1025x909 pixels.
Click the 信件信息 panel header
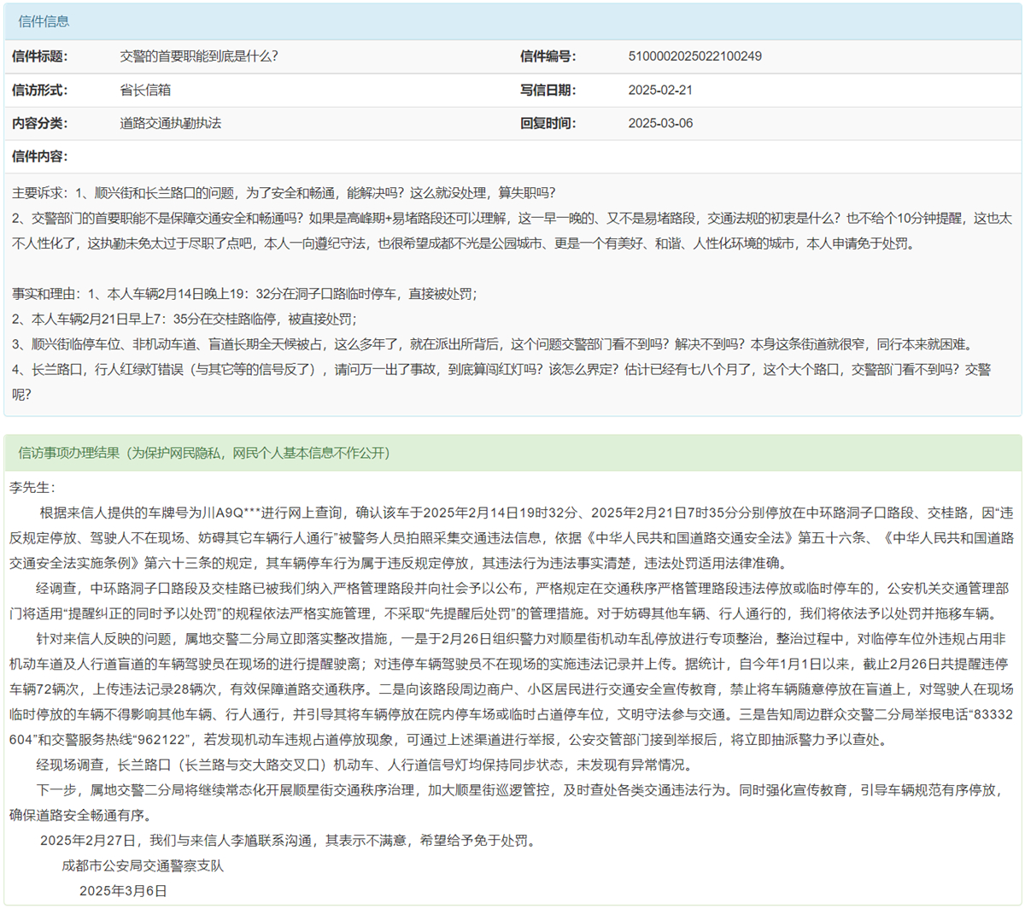tap(44, 21)
